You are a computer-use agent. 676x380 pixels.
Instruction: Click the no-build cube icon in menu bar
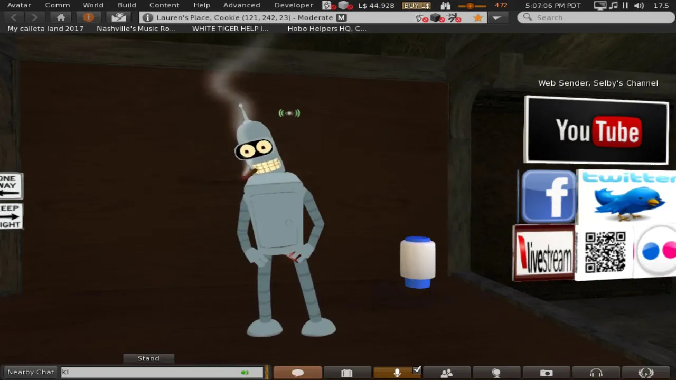point(345,5)
